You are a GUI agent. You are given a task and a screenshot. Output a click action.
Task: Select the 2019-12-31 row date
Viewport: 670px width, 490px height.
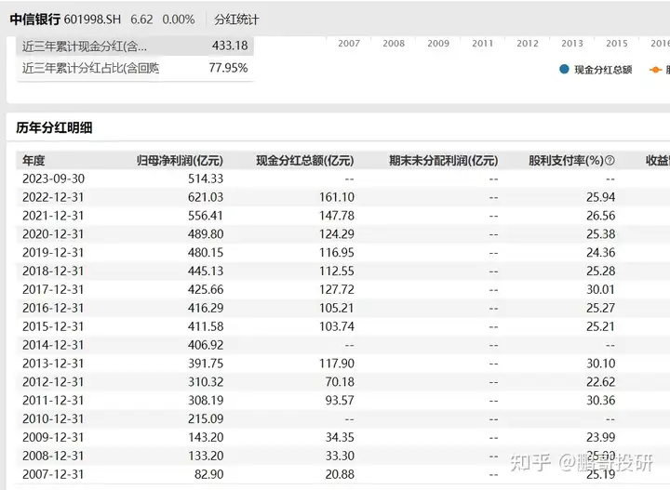(53, 253)
